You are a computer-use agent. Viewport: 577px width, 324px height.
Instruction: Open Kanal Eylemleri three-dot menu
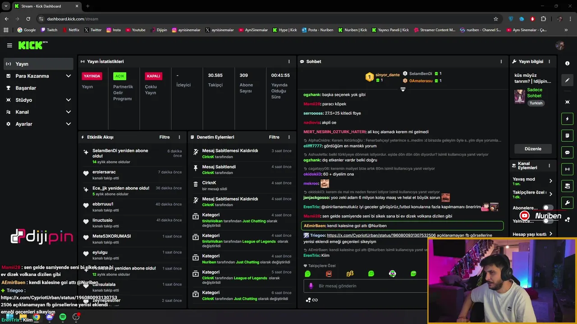point(549,166)
